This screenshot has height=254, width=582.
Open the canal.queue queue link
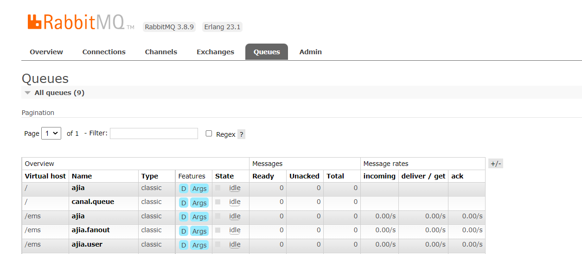pos(93,202)
